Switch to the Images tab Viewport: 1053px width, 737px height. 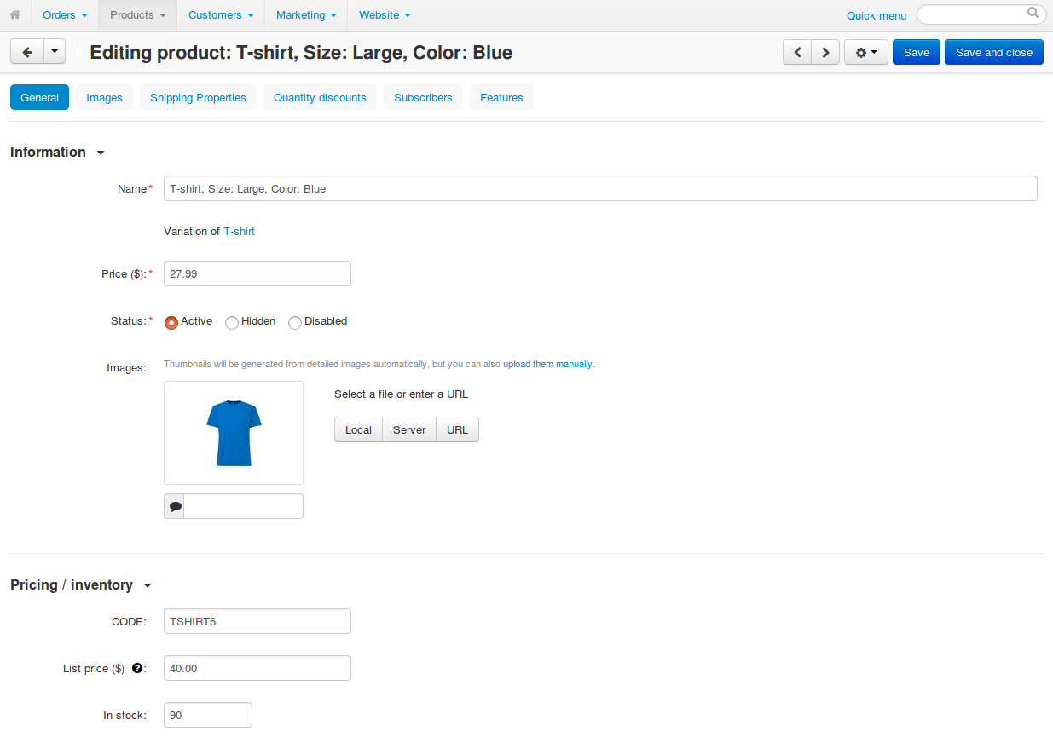coord(104,97)
